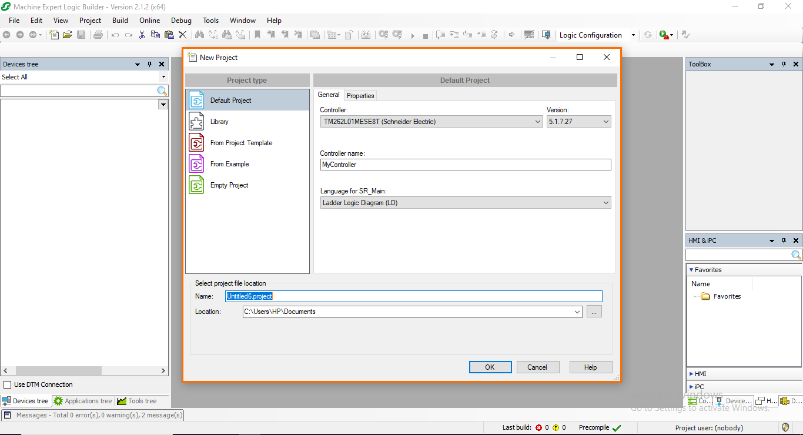Viewport: 803px width, 435px height.
Task: Open the Select All dropdown in Devices tree
Action: pos(163,77)
